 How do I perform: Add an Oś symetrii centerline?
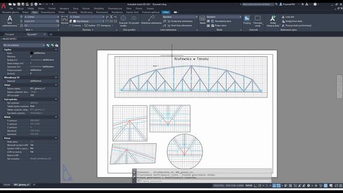[x=133, y=20]
